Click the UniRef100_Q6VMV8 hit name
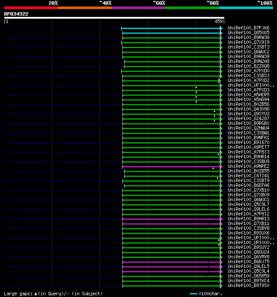 tap(248, 257)
